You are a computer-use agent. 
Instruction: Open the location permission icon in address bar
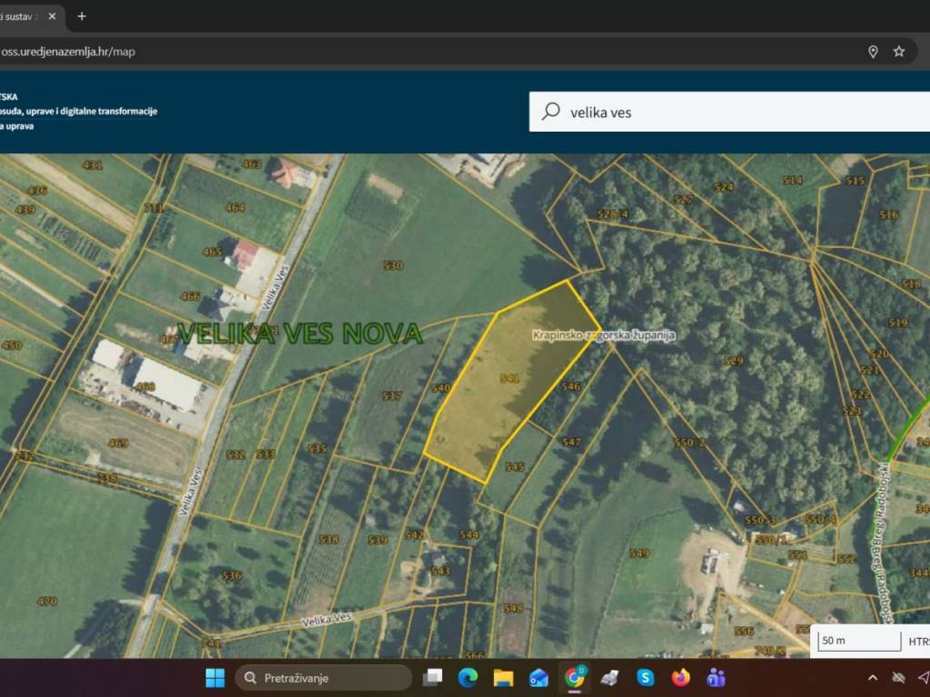tap(873, 52)
